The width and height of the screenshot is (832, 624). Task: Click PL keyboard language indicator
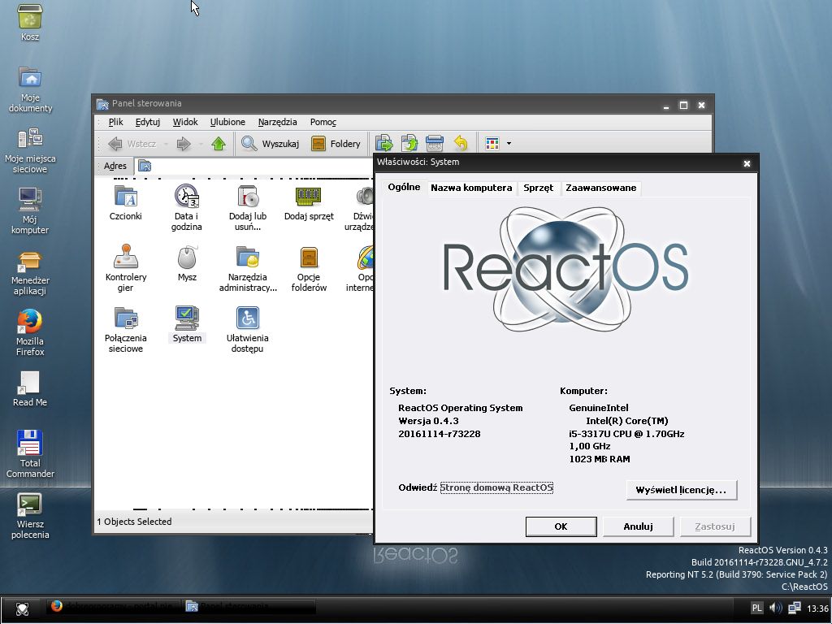pyautogui.click(x=756, y=608)
